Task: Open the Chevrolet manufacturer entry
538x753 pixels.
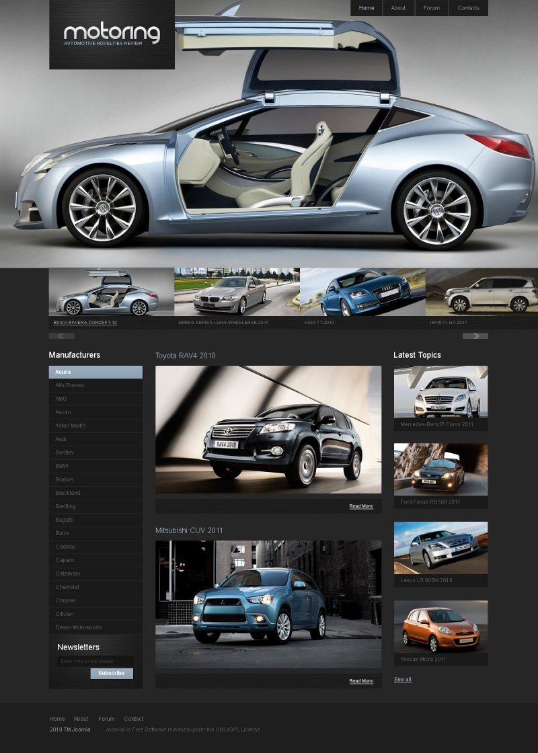Action: click(95, 588)
